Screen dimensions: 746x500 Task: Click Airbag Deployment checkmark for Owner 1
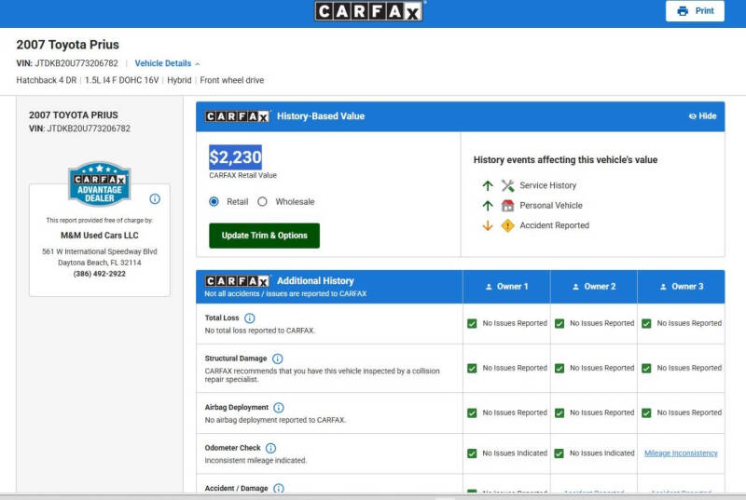(472, 412)
